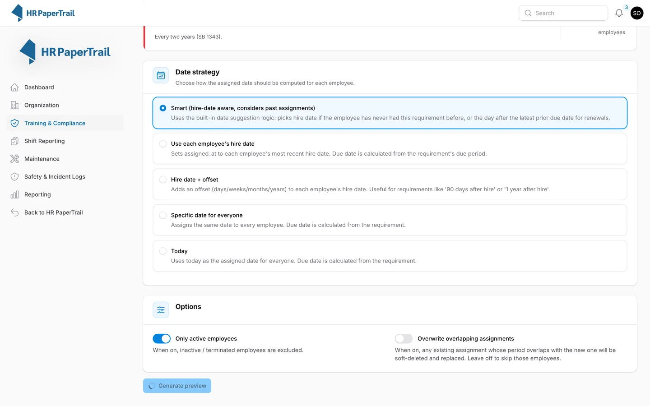Image resolution: width=650 pixels, height=406 pixels.
Task: Click the notification count badge 3
Action: coord(626,7)
